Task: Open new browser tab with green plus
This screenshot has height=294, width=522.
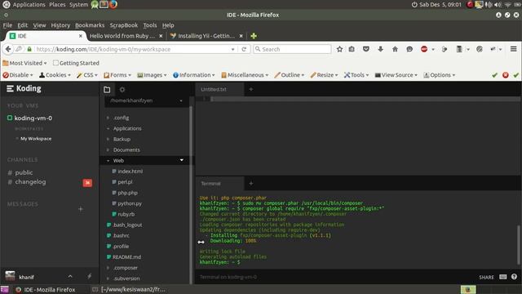Action: click(254, 36)
